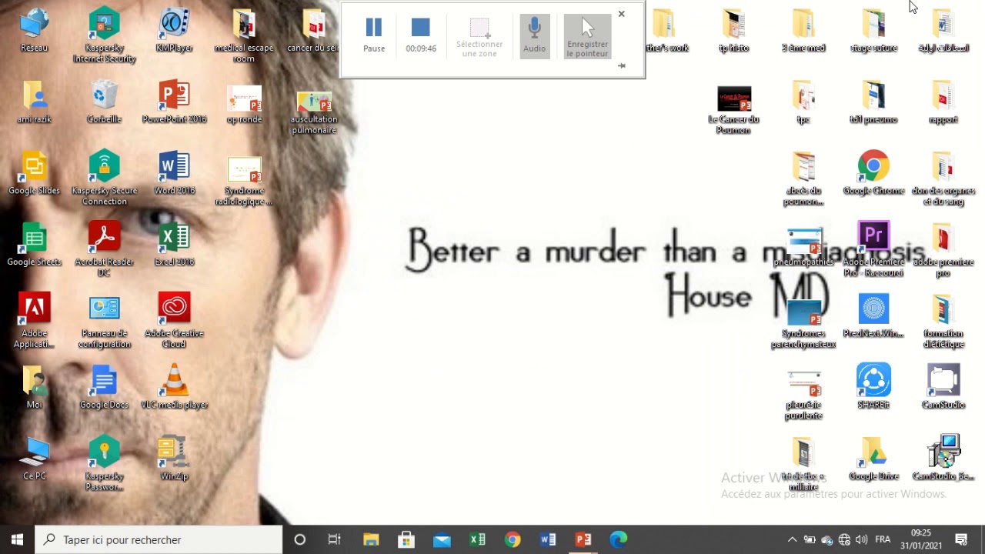Select Google Chrome desktop shortcut
Screen dimensions: 985x554
pyautogui.click(x=873, y=173)
